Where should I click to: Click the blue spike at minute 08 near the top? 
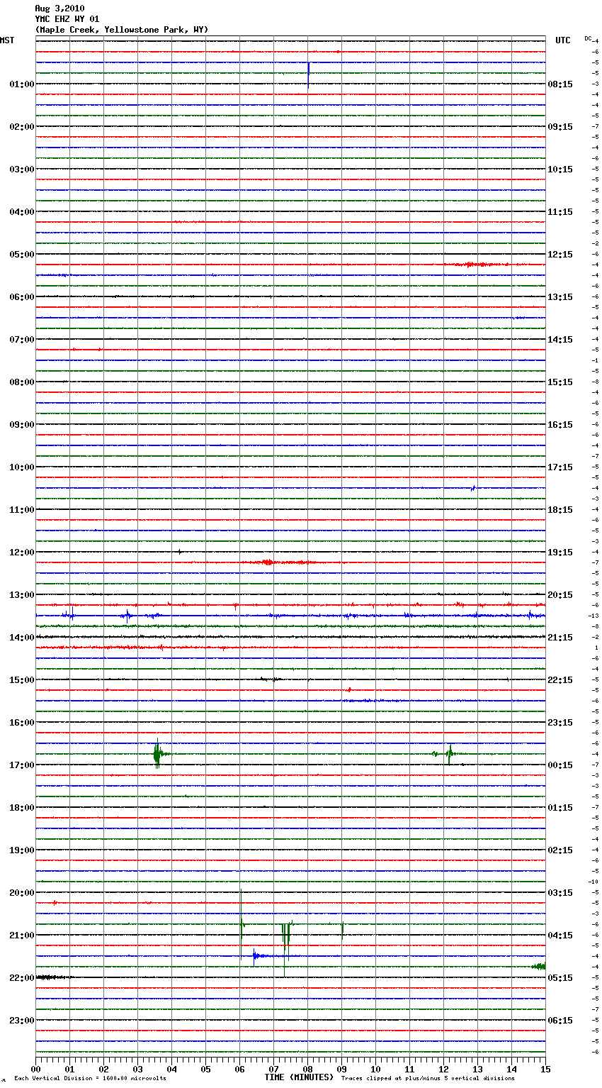coord(308,72)
